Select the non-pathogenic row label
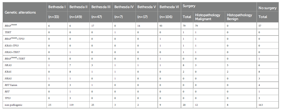This screenshot has height=111, width=281. click(x=14, y=105)
